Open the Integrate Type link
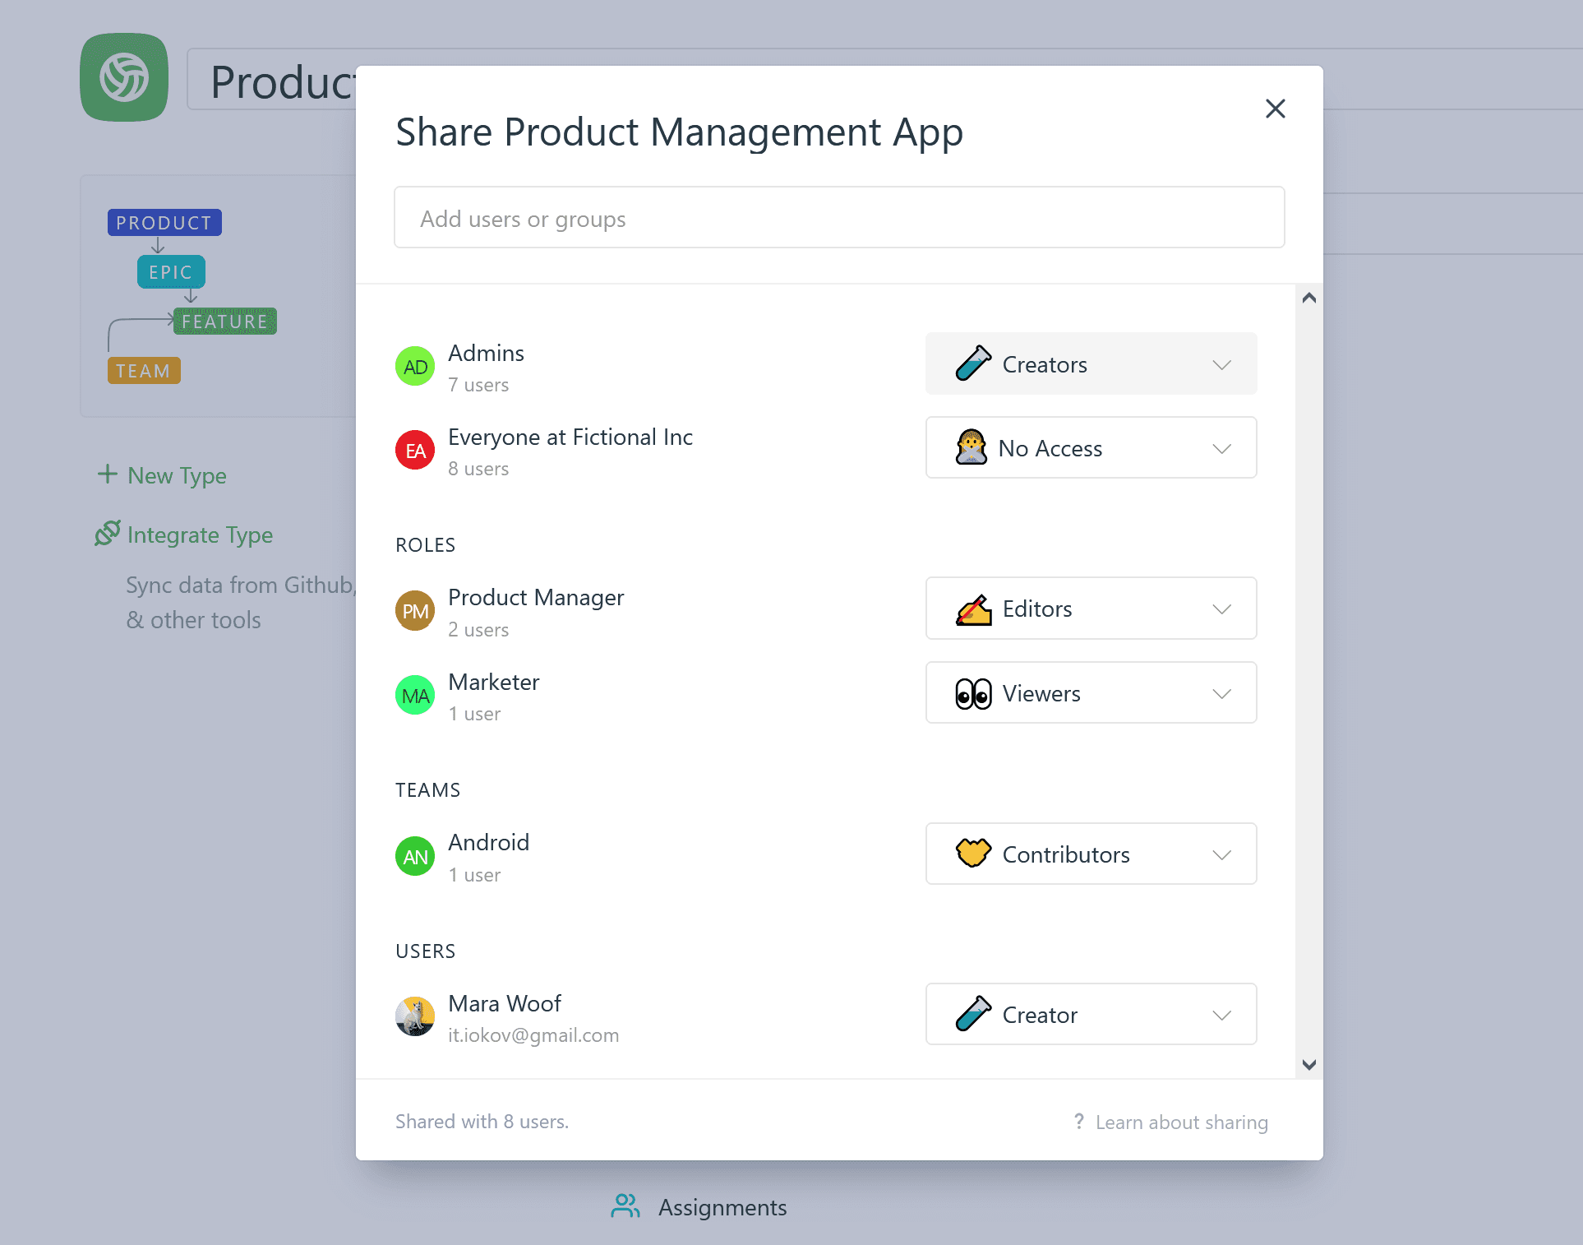The image size is (1583, 1245). point(199,535)
